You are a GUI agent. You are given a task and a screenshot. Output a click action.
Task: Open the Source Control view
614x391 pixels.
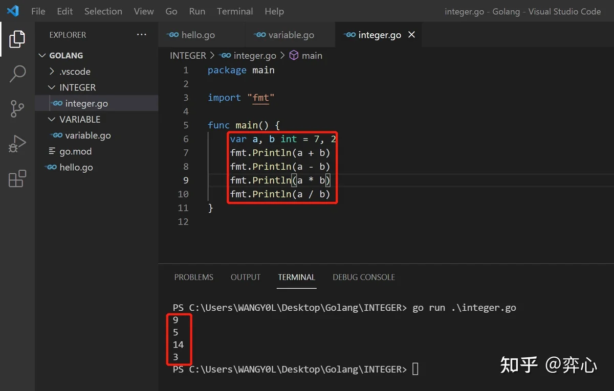pyautogui.click(x=17, y=109)
